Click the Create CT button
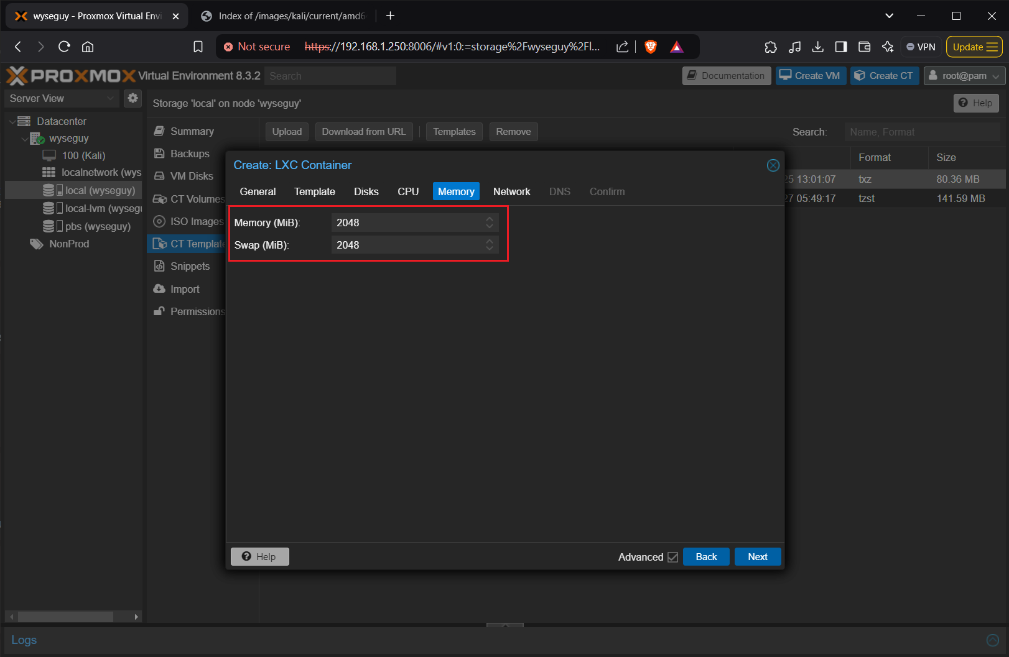 (x=885, y=76)
